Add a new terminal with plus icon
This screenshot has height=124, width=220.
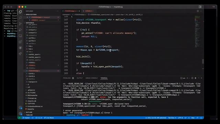187,78
